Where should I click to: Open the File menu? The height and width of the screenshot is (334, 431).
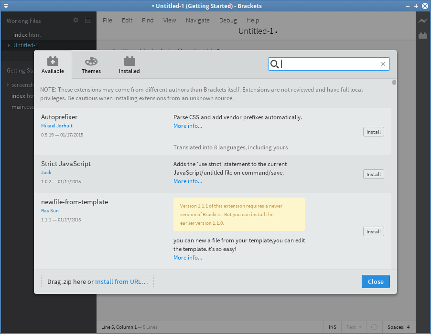pos(108,21)
